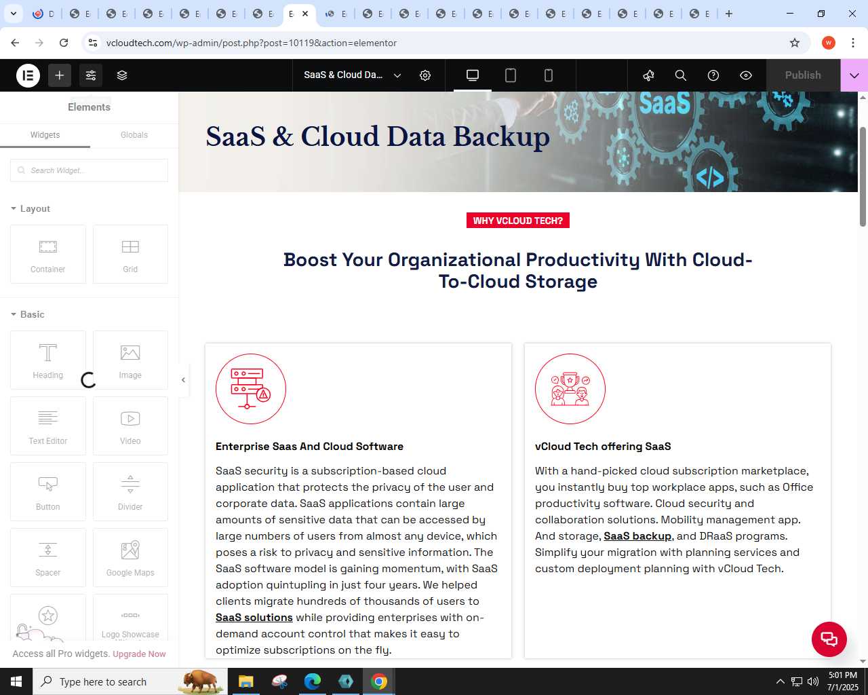Click vCloud Tech offering SaaS heading
868x695 pixels.
(603, 447)
